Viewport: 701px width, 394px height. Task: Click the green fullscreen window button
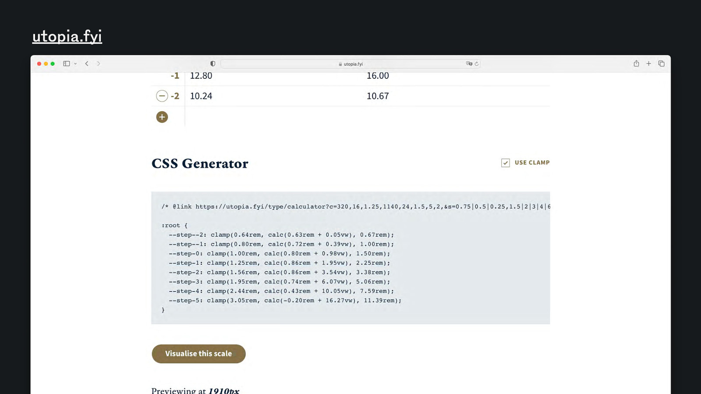coord(53,63)
